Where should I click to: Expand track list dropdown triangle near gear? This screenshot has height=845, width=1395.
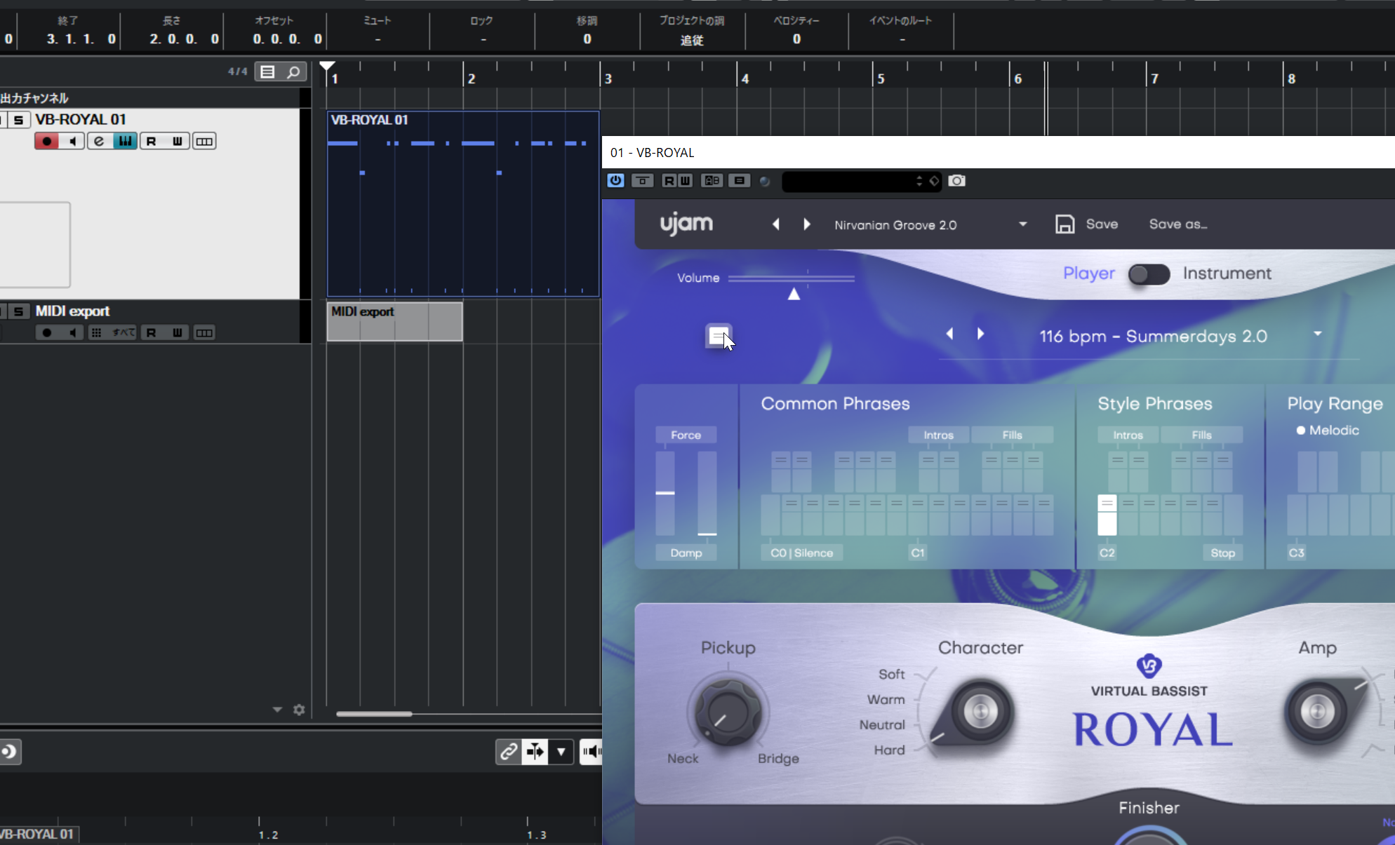pos(277,710)
